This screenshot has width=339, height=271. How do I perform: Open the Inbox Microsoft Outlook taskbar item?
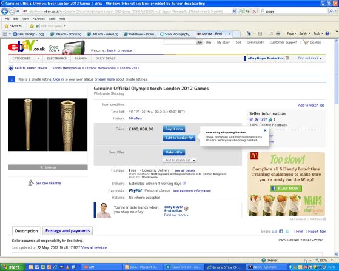(142, 267)
